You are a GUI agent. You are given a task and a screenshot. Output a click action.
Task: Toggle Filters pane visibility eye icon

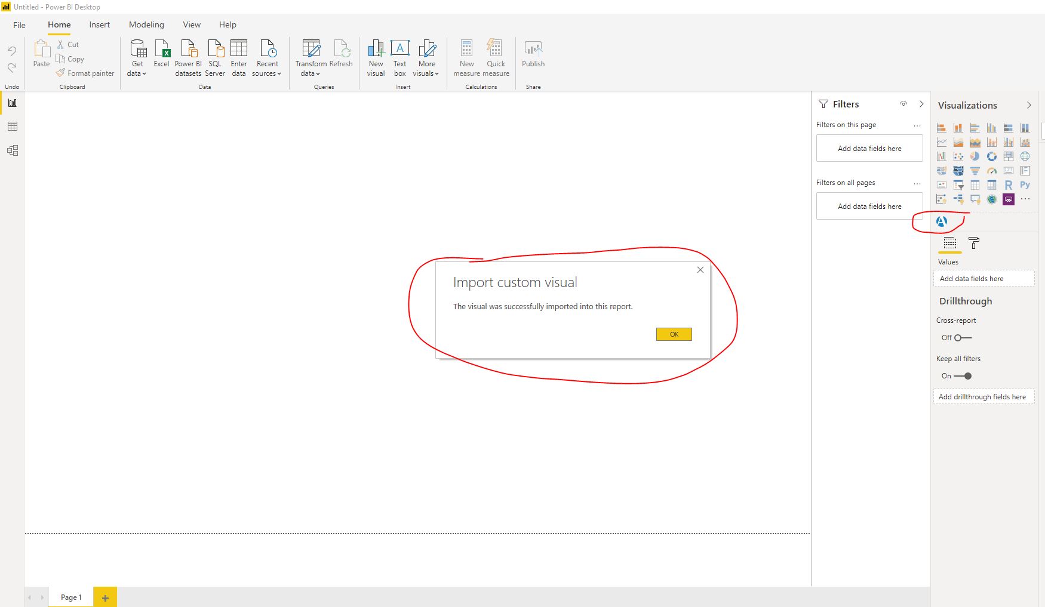(903, 104)
